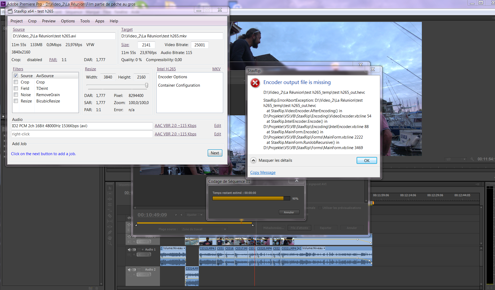Click Audio 2 sync lock icon
This screenshot has height=290, width=495.
click(134, 269)
